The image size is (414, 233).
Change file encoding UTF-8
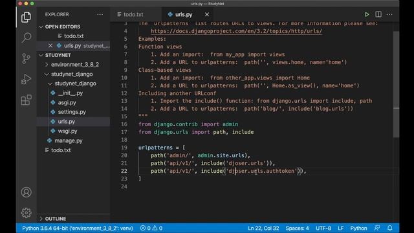pos(323,228)
